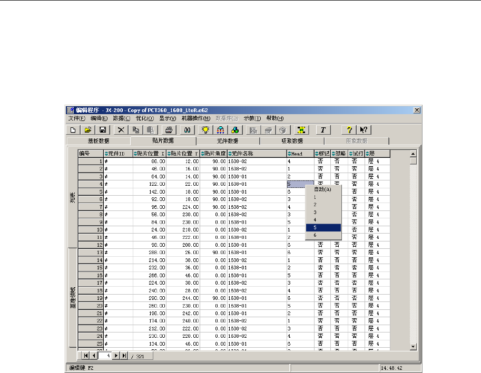Select the 贴片数据 tab
The width and height of the screenshot is (481, 373).
[163, 140]
